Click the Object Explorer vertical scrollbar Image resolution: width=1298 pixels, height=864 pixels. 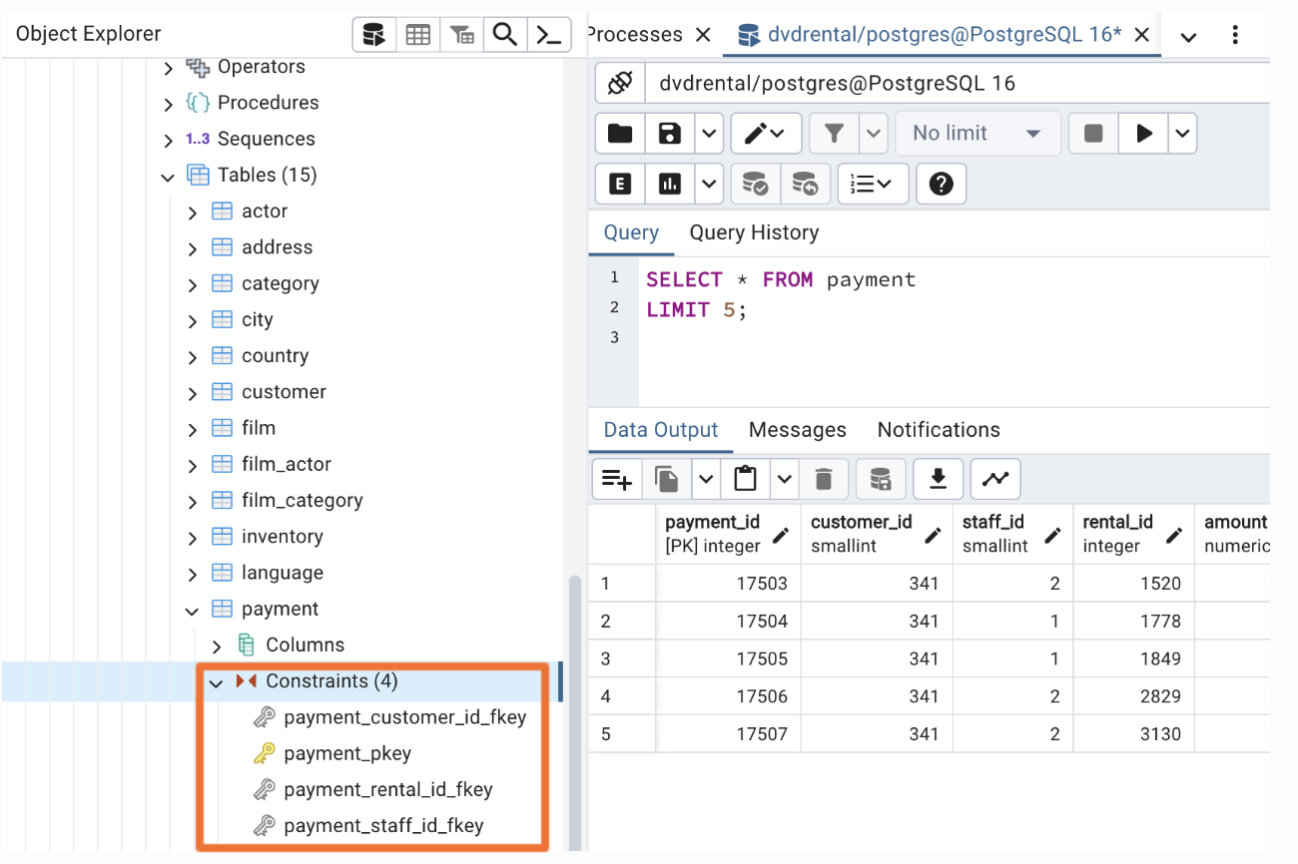(573, 713)
